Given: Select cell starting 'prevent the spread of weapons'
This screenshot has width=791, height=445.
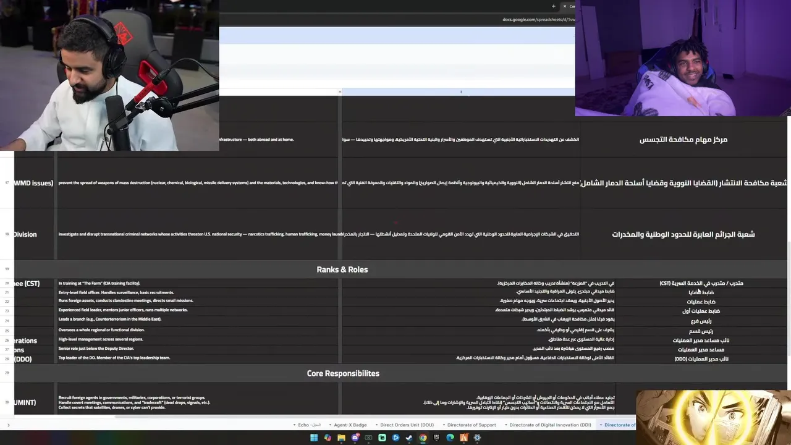Looking at the screenshot, I should click(x=198, y=183).
